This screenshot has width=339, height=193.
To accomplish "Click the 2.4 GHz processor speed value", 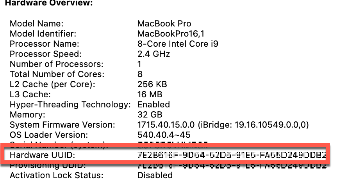I will [153, 54].
